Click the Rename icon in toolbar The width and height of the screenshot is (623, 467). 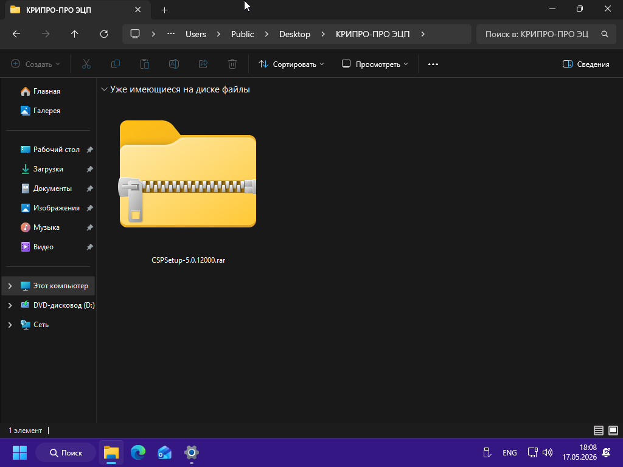click(174, 64)
